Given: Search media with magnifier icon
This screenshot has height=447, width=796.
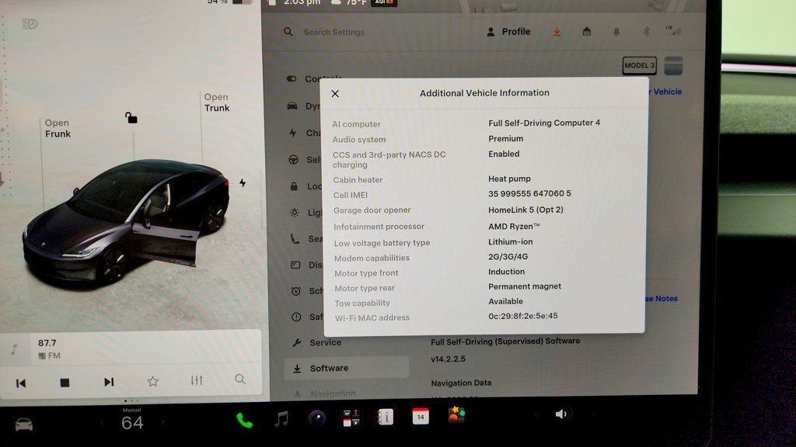Looking at the screenshot, I should (x=240, y=379).
